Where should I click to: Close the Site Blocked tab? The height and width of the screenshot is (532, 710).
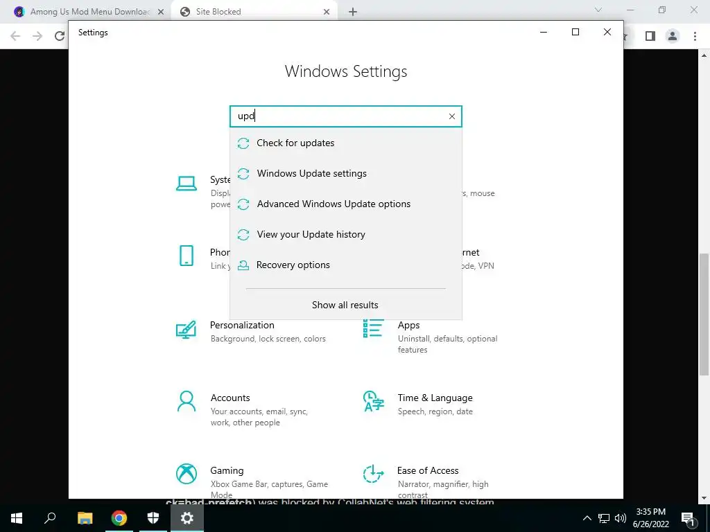(x=327, y=12)
